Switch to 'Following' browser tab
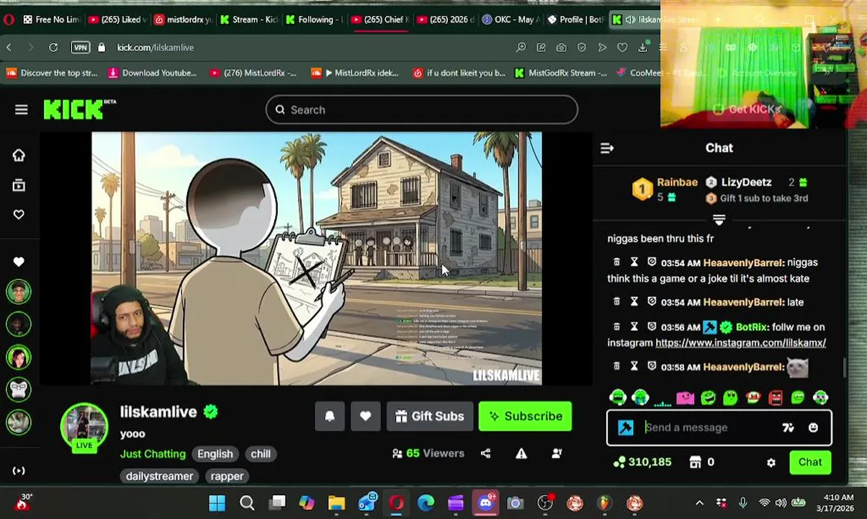This screenshot has width=867, height=519. tap(314, 19)
